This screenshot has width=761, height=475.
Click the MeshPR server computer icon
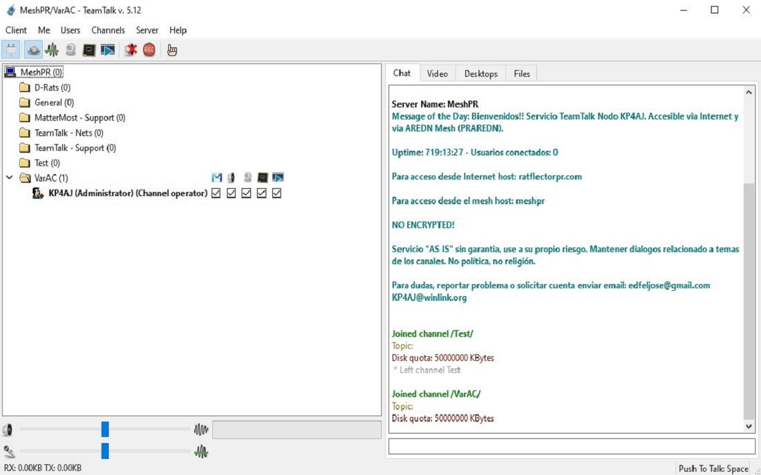point(10,72)
